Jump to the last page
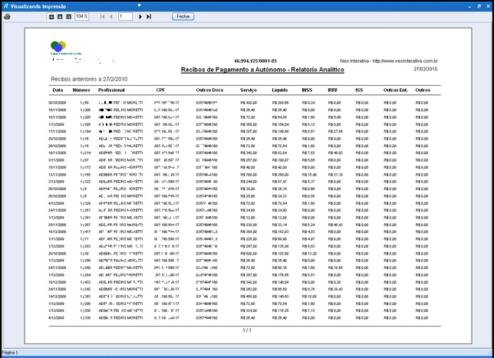This screenshot has height=358, width=494. pos(149,17)
